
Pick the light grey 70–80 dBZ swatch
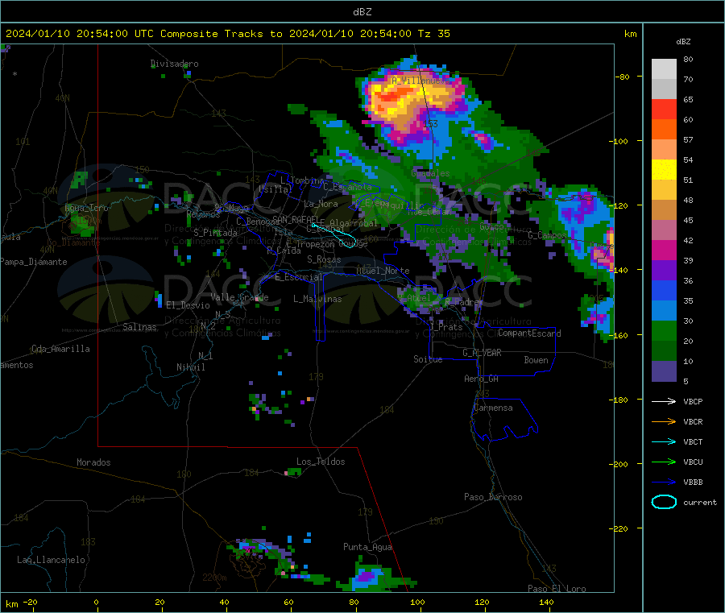click(664, 69)
